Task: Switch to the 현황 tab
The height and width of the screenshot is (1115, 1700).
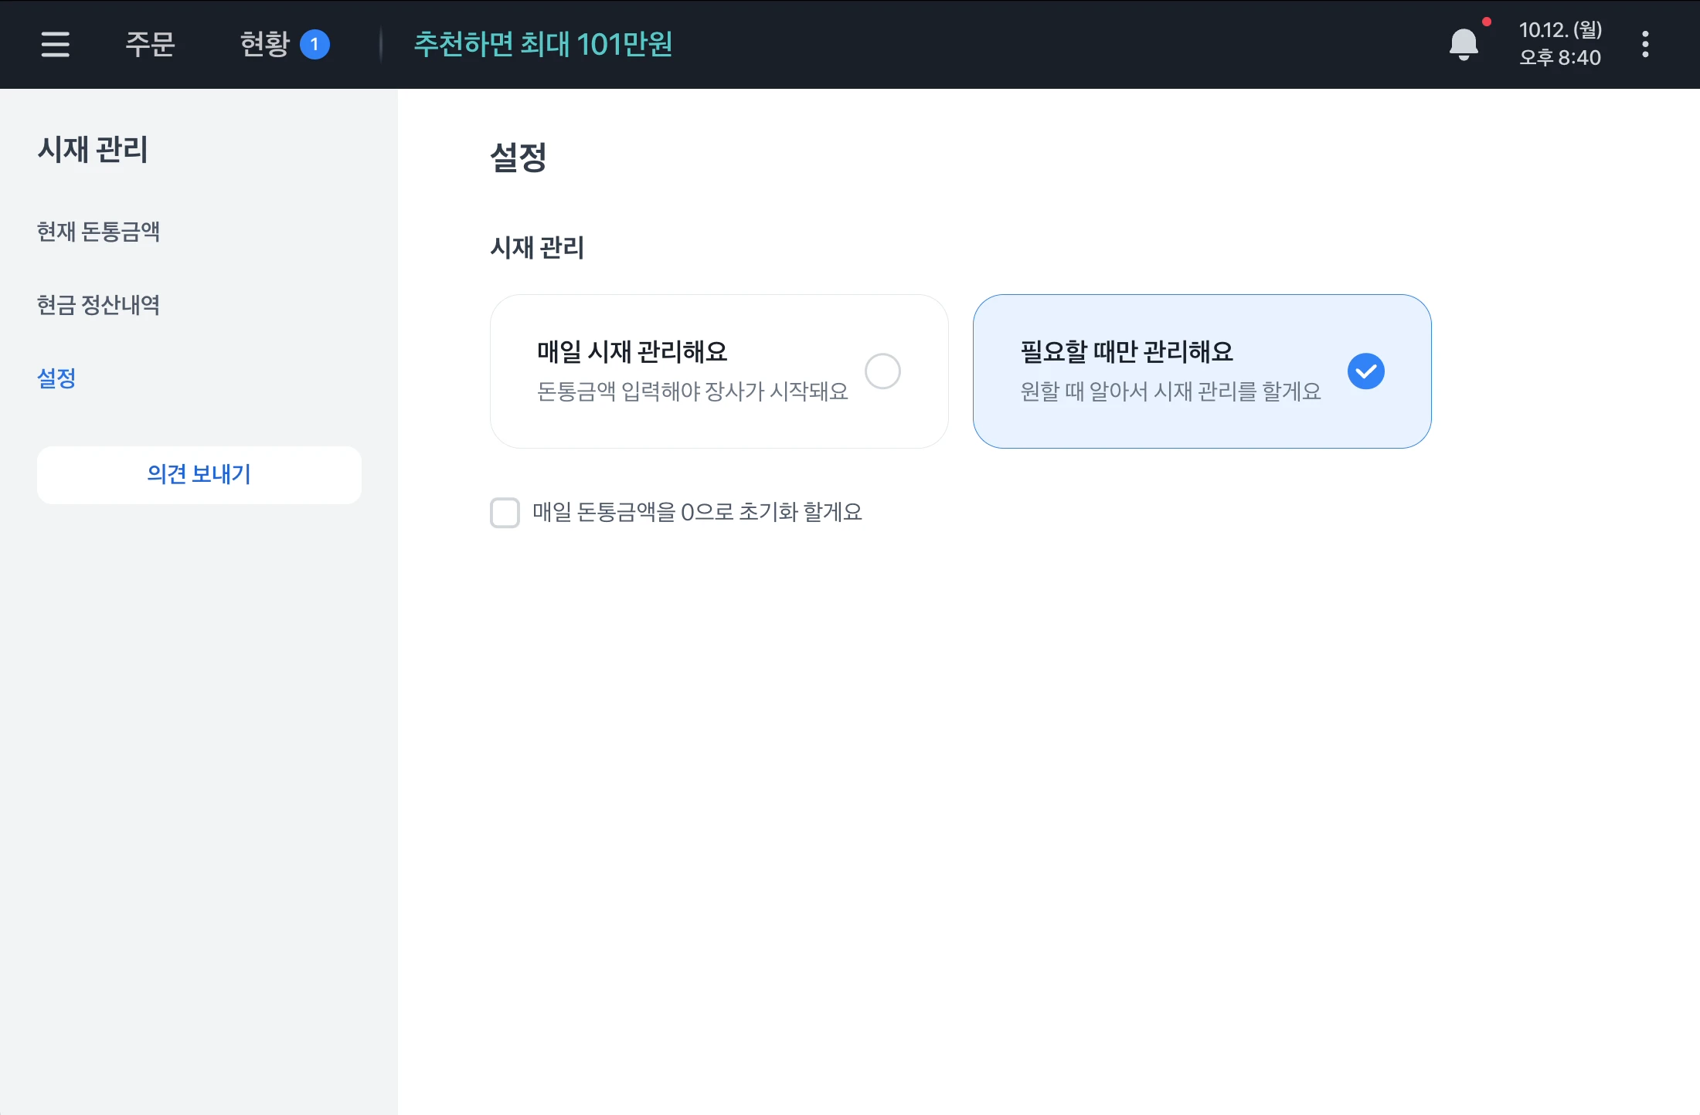Action: pyautogui.click(x=264, y=44)
